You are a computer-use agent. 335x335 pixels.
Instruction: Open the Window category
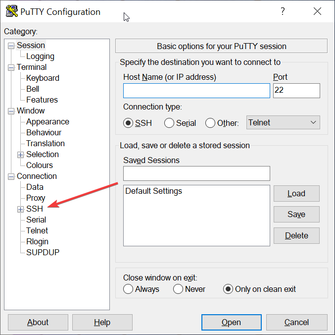[x=31, y=111]
